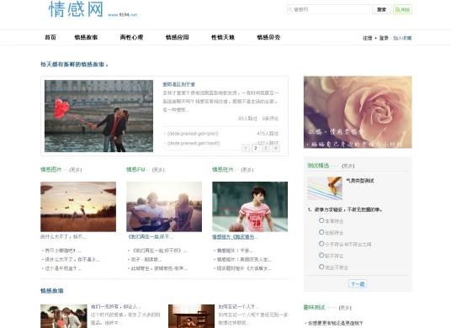Screen dimensions: 451x328
Task: Click the rose banner image
Action: [358, 112]
